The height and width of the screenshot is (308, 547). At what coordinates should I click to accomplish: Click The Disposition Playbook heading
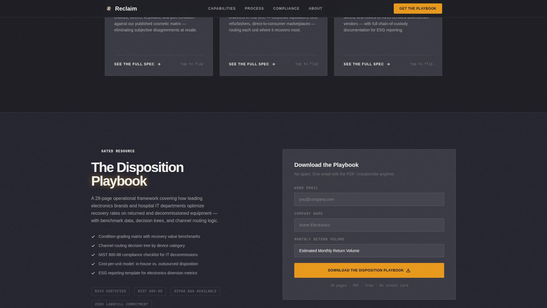click(137, 174)
